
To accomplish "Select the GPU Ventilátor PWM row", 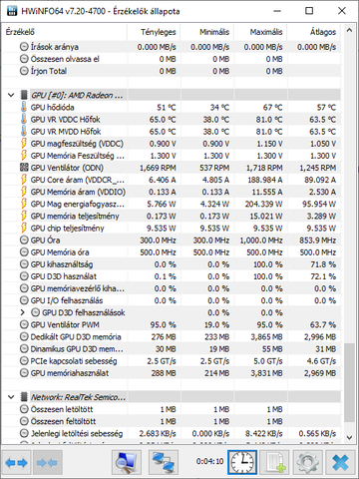I will tap(172, 324).
